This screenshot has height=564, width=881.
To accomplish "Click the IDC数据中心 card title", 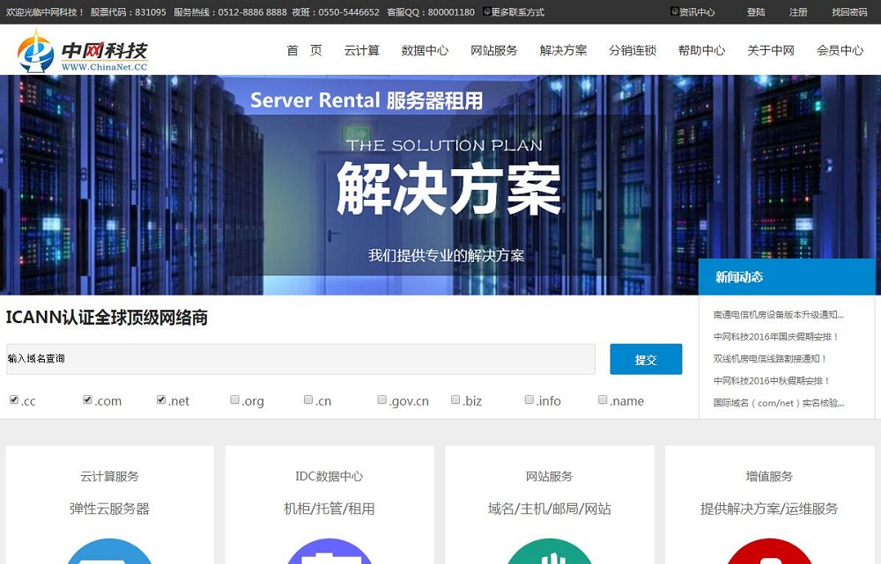I will pos(329,477).
